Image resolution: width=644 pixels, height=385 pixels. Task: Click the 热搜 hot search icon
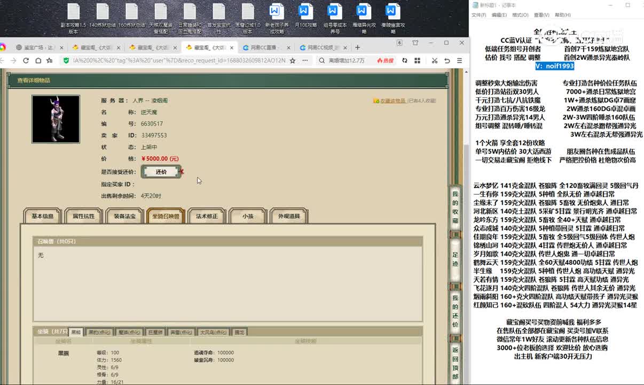pyautogui.click(x=386, y=60)
